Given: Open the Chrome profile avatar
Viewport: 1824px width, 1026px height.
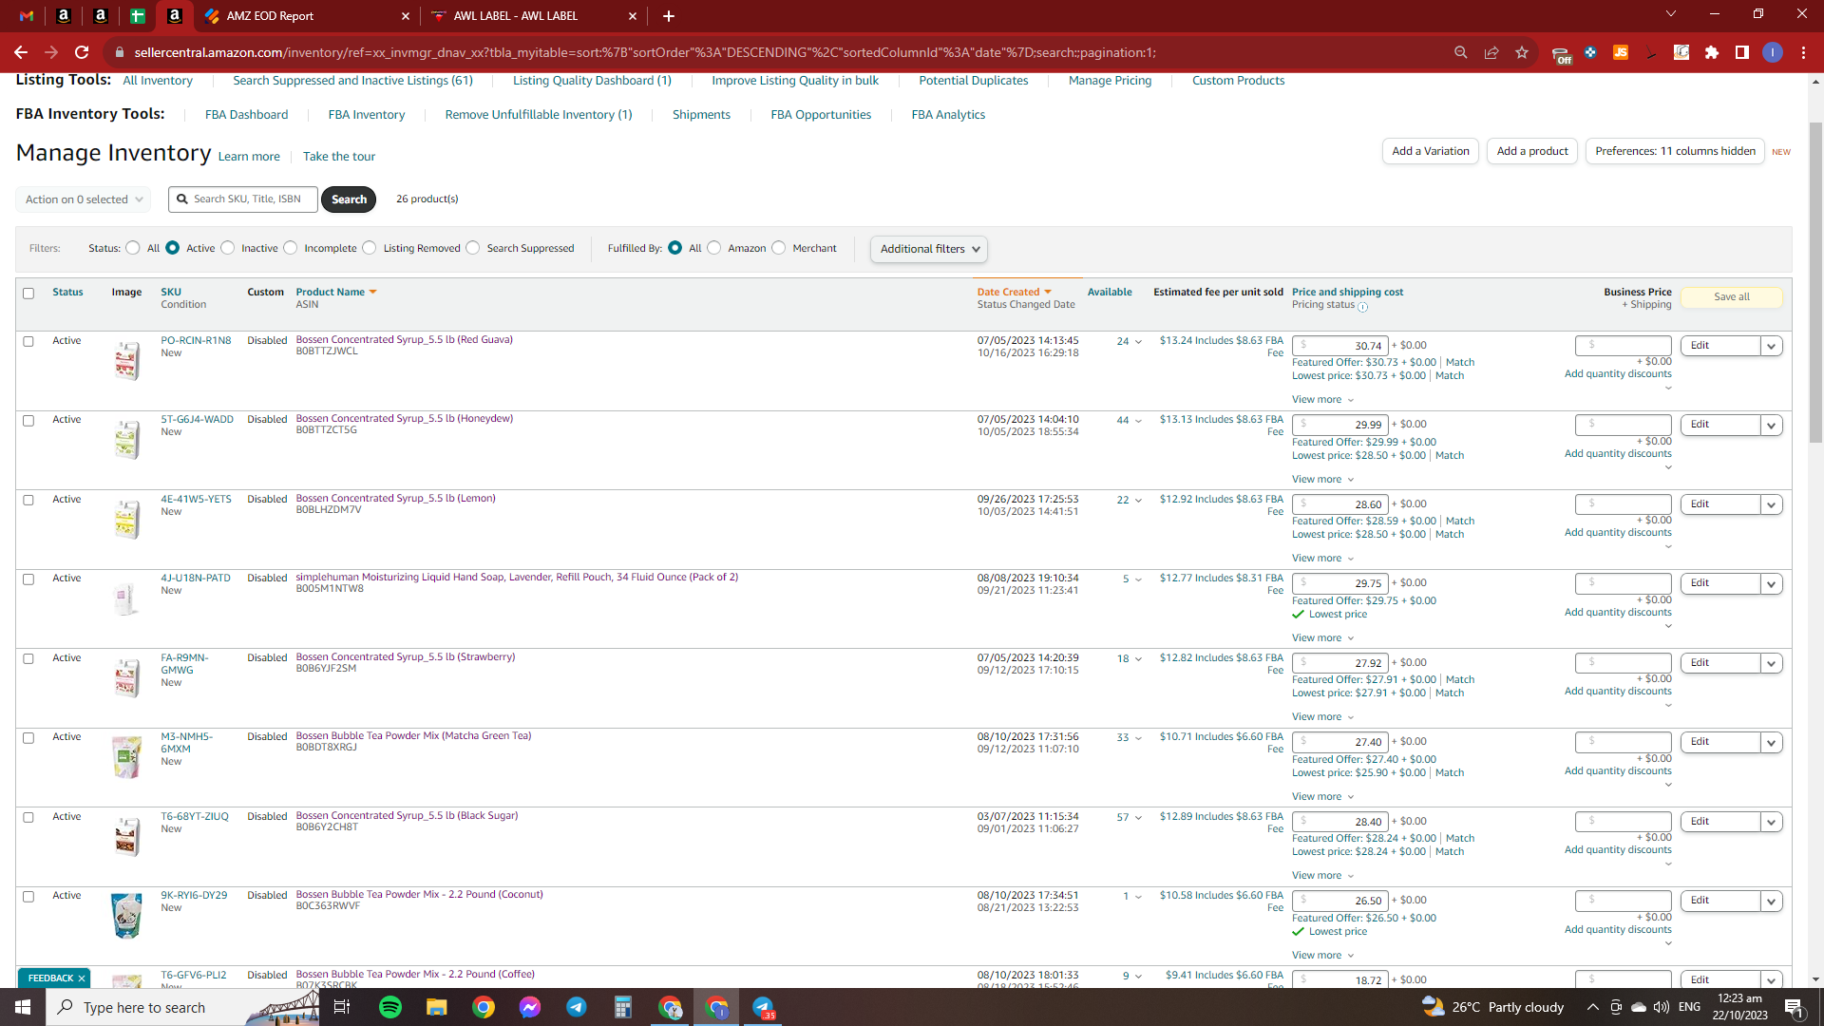Looking at the screenshot, I should 1773,52.
